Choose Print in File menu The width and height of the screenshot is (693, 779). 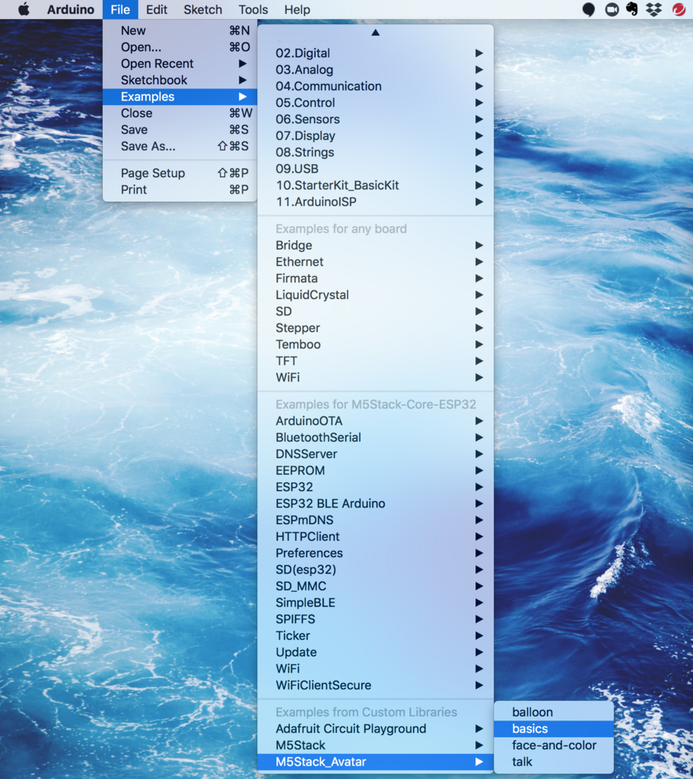pos(180,189)
